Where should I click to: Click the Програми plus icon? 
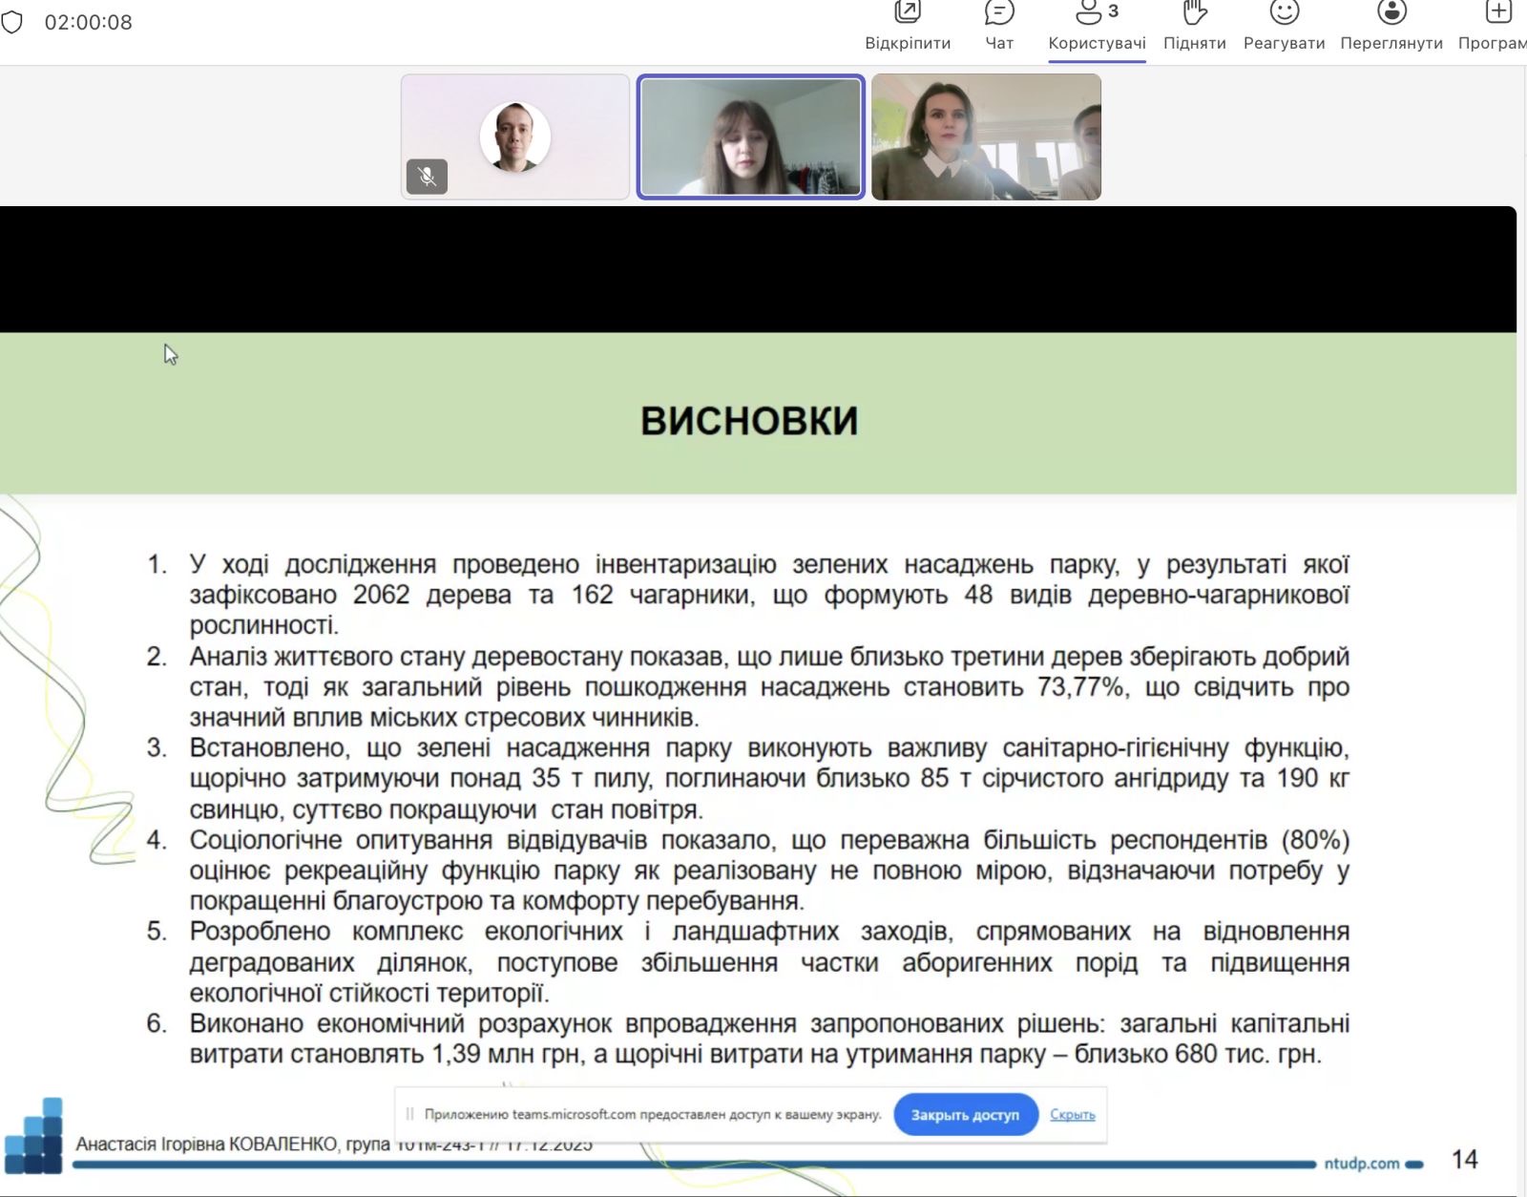pyautogui.click(x=1498, y=13)
